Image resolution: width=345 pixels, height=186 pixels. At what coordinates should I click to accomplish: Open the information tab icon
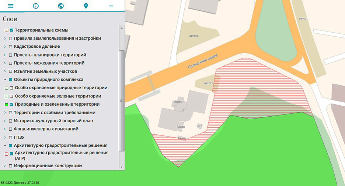pos(36,6)
